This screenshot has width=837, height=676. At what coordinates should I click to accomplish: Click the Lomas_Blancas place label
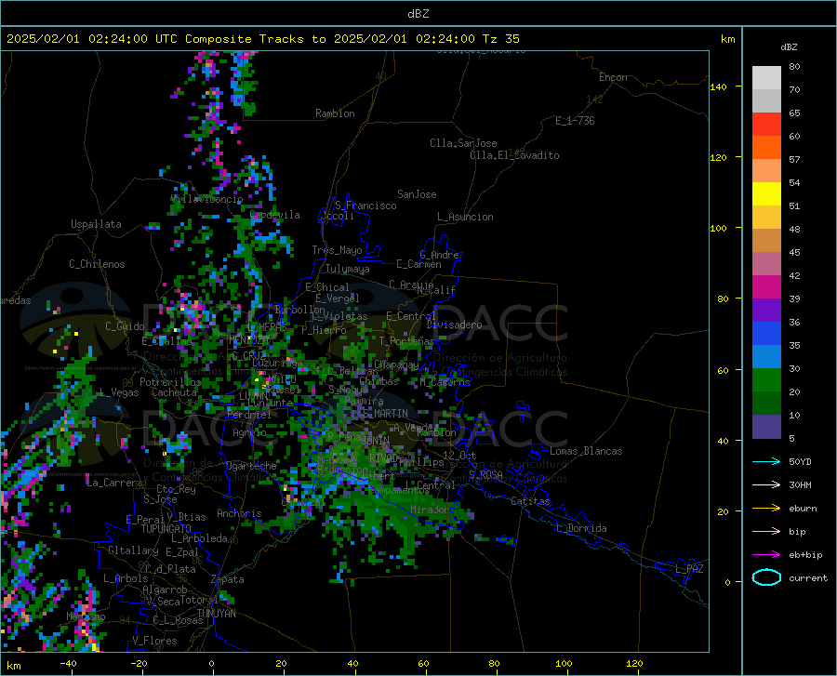[586, 451]
